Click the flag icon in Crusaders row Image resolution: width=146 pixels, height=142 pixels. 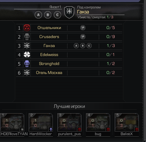click(x=83, y=37)
